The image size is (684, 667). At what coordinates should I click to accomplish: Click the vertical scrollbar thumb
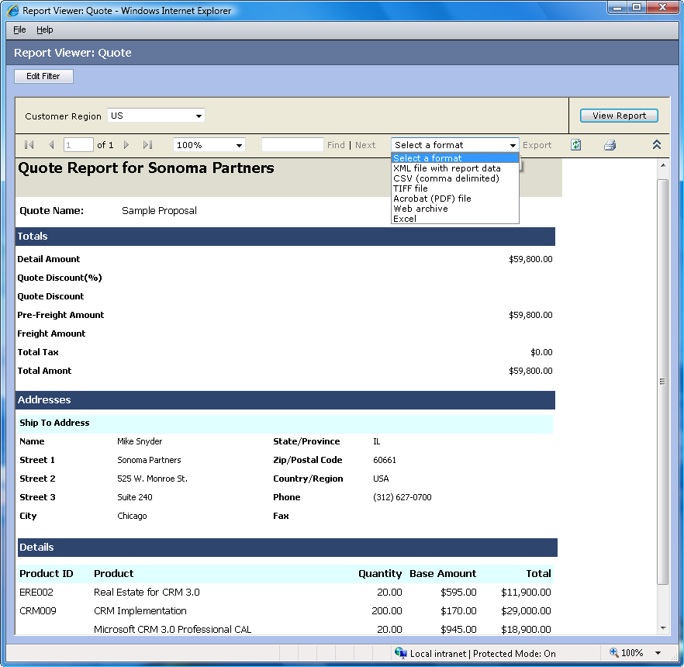pos(662,382)
